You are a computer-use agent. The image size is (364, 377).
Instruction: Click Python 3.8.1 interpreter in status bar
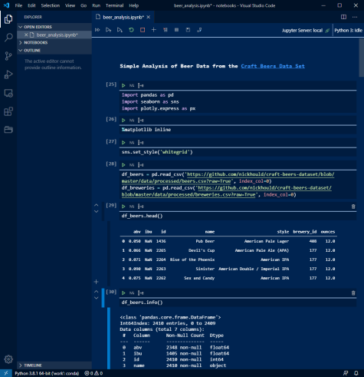point(47,373)
